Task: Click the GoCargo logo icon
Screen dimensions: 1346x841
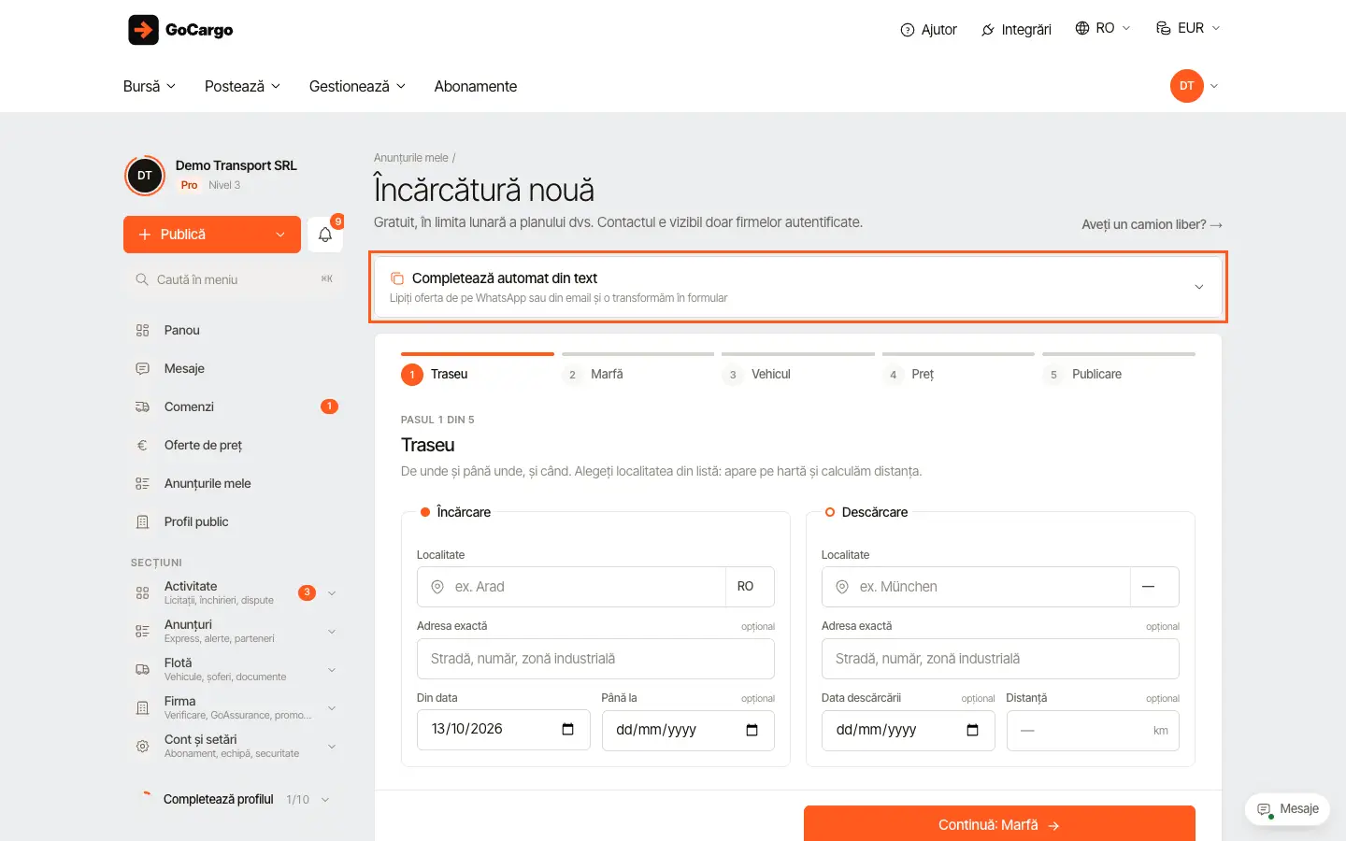Action: pos(143,30)
